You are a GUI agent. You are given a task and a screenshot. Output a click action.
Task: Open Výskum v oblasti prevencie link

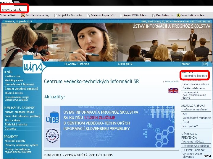click(192, 155)
